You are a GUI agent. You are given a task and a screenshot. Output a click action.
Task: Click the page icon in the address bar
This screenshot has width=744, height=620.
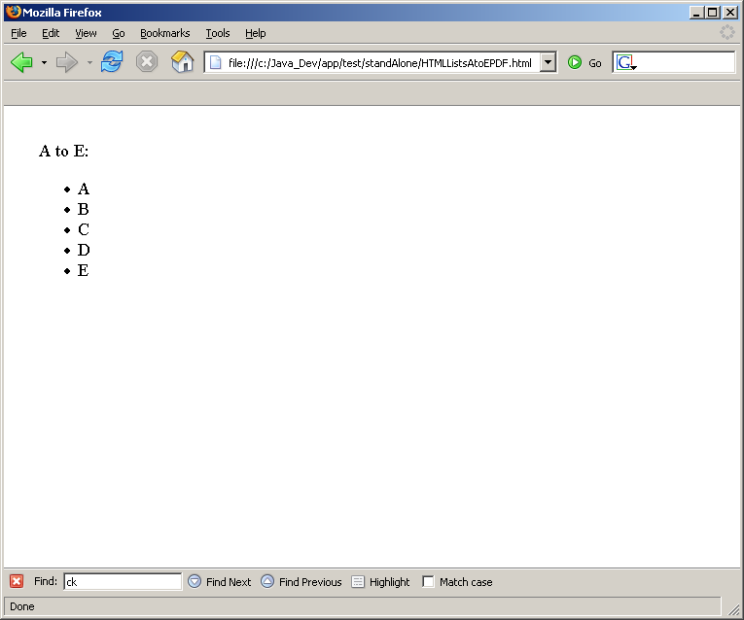pyautogui.click(x=215, y=62)
